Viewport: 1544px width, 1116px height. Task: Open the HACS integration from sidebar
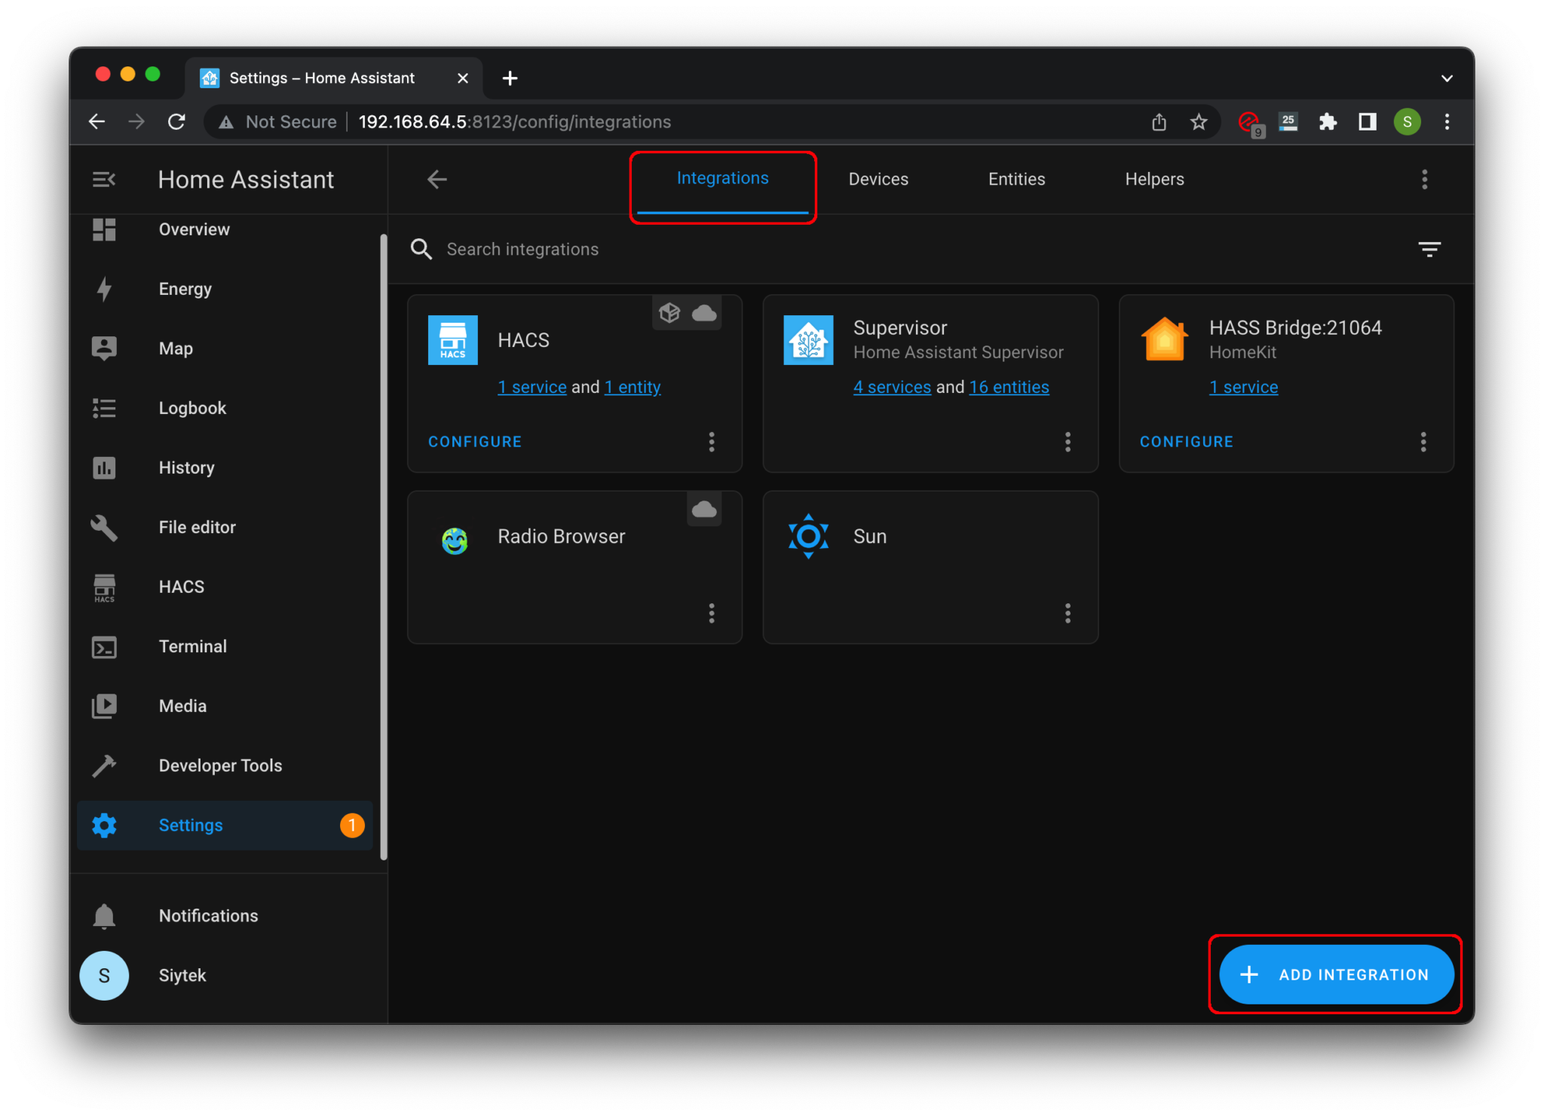click(180, 586)
